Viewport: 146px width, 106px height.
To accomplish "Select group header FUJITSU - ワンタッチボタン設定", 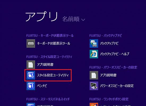I will tap(109, 99).
